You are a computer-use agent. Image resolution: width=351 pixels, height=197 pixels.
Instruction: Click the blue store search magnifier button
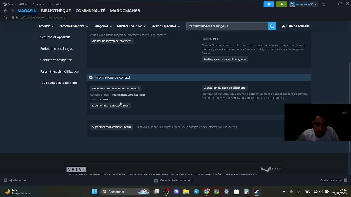pyautogui.click(x=272, y=26)
